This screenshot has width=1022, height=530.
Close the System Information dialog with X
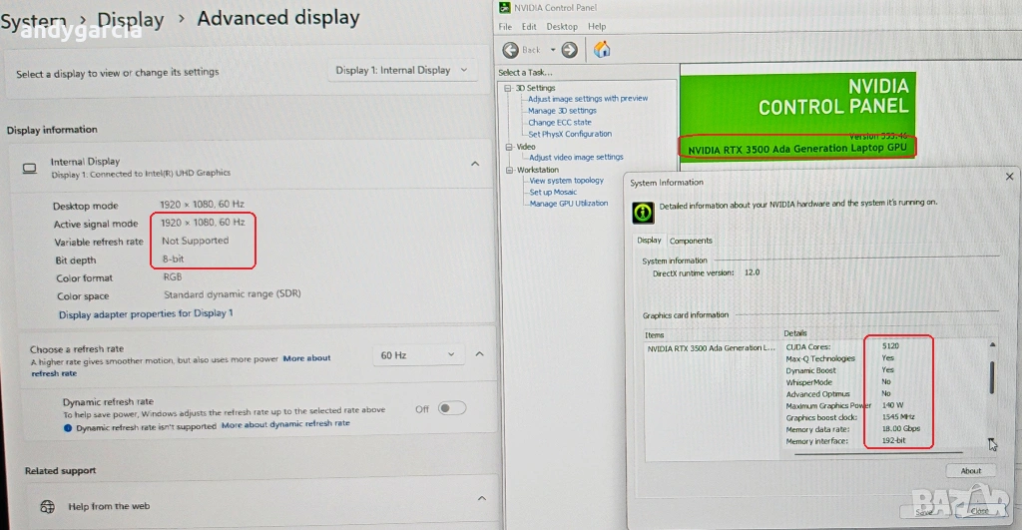(1009, 177)
